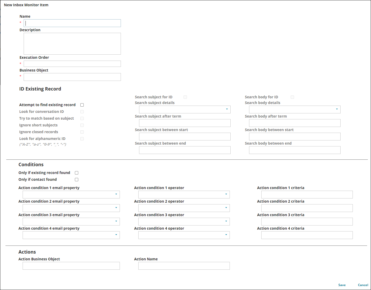Image resolution: width=371 pixels, height=290 pixels.
Task: Enable the Attempt to find existing record checkbox
Action: click(82, 105)
